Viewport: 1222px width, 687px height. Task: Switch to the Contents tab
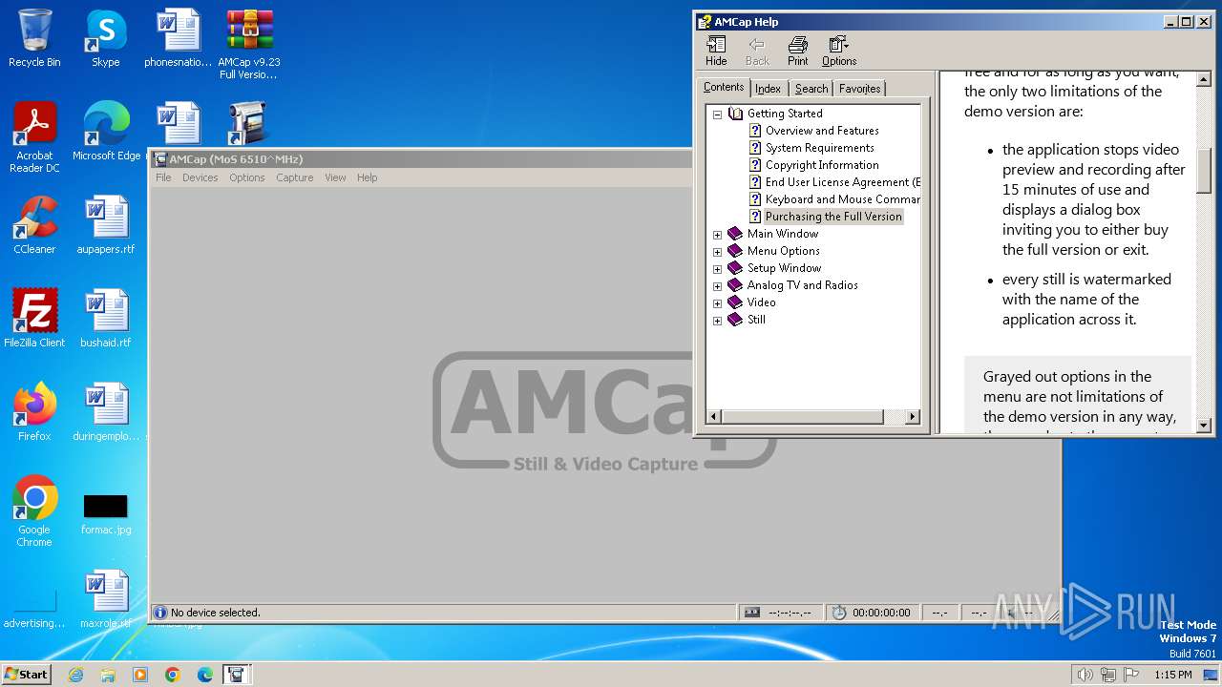(724, 87)
